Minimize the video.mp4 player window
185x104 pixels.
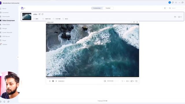[131, 22]
